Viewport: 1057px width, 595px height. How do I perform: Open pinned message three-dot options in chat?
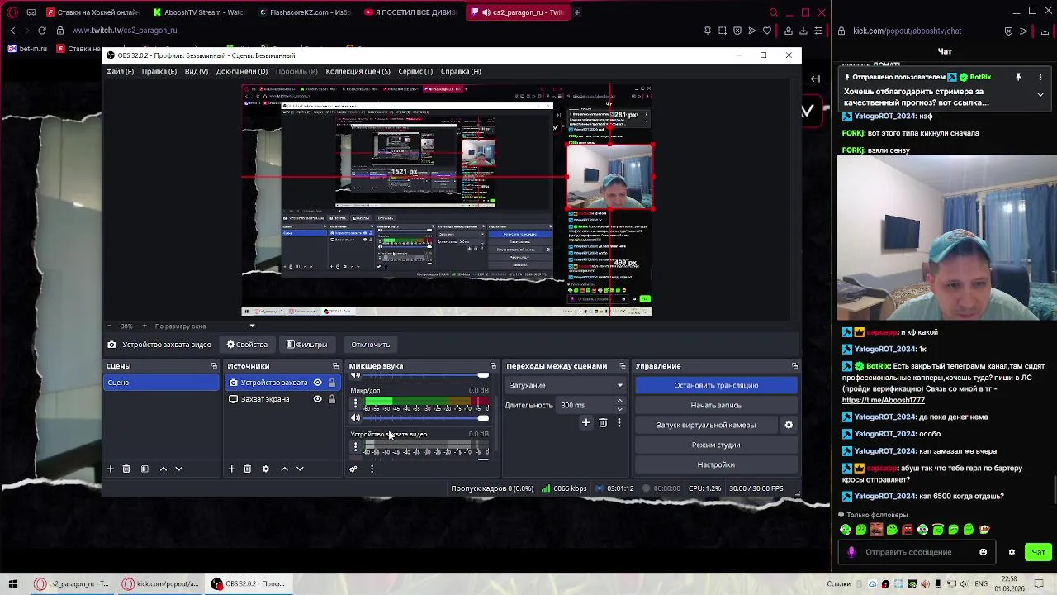[1040, 77]
